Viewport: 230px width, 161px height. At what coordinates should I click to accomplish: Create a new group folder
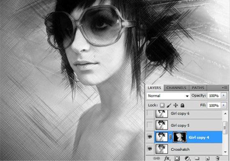click(x=197, y=158)
